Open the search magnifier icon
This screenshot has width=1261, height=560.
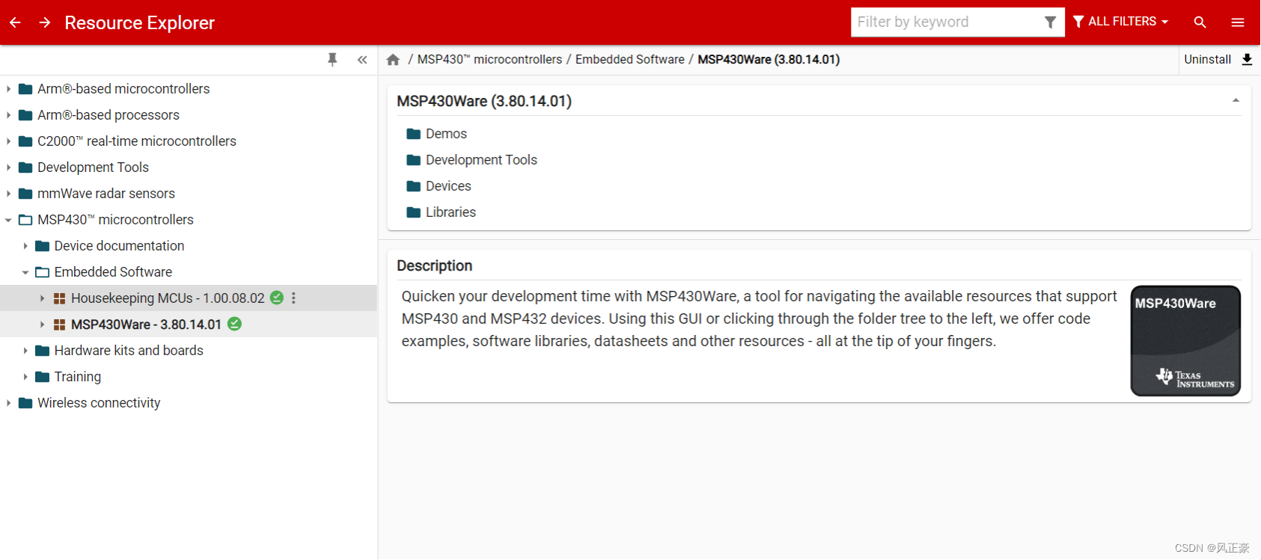1200,22
